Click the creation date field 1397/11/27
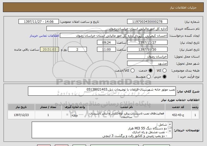This screenshot has height=146, width=207. click(147, 43)
